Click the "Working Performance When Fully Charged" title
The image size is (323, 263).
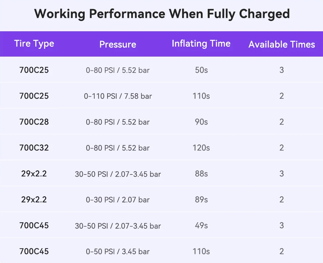(161, 14)
